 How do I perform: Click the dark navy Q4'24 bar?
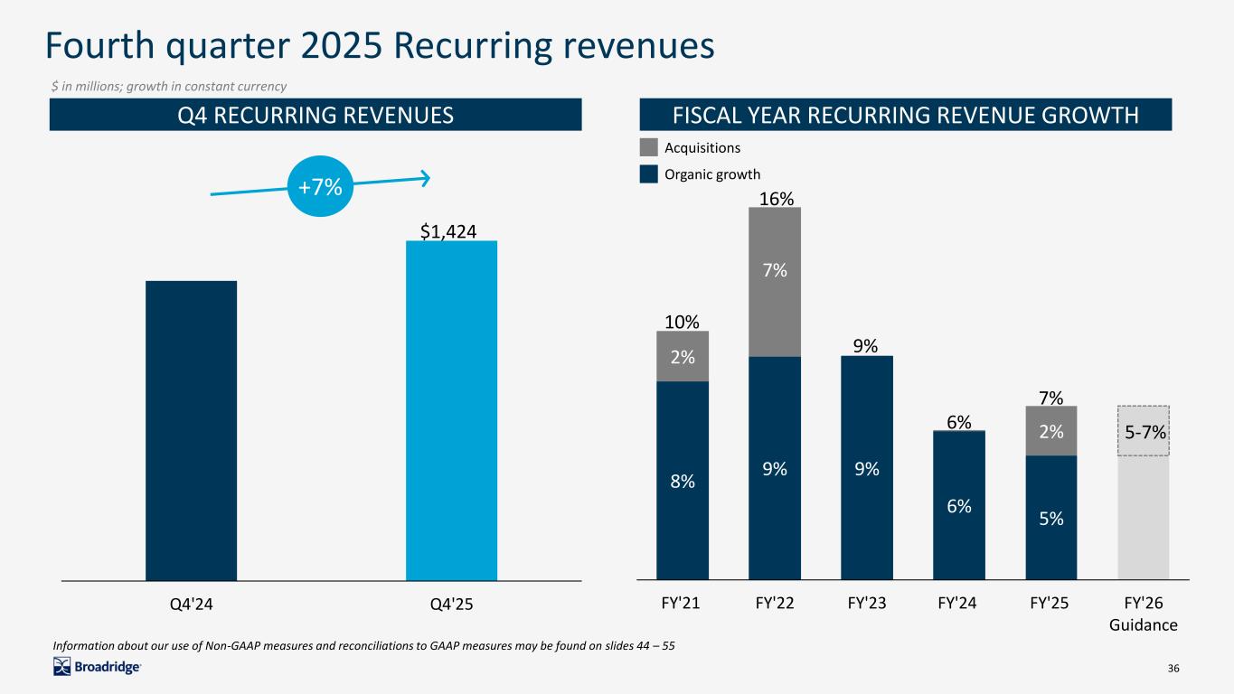click(x=191, y=430)
